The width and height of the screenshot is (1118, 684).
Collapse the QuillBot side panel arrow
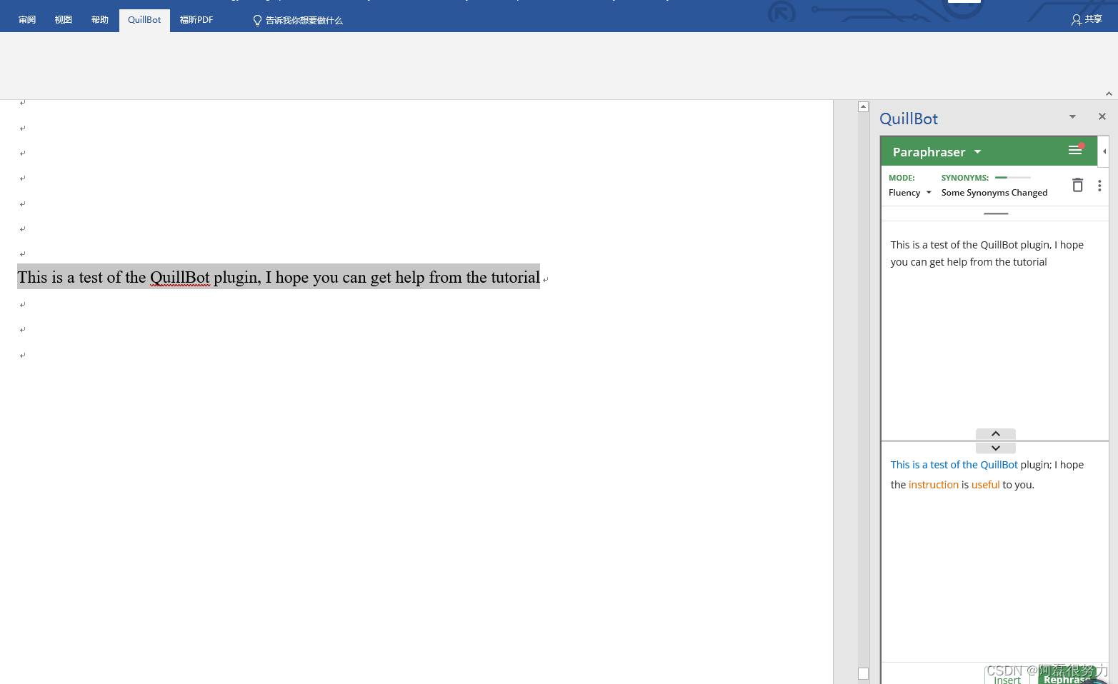1104,151
